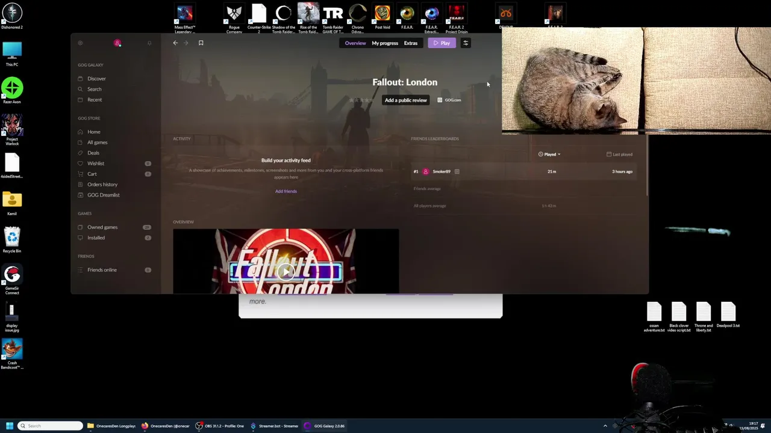
Task: Open GameSir Connect shortcut
Action: tap(12, 279)
